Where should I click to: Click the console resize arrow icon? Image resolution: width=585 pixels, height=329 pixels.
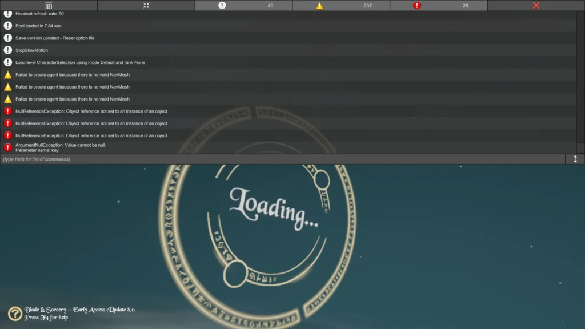[x=575, y=159]
